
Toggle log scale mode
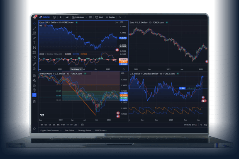click(205, 125)
